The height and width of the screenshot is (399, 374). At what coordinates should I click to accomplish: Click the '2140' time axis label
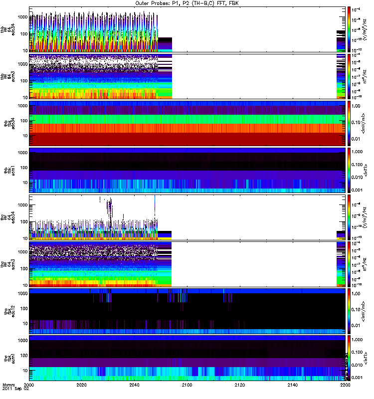[x=293, y=385]
